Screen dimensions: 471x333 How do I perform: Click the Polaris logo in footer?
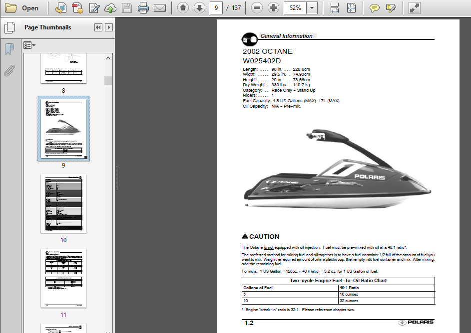[416, 322]
